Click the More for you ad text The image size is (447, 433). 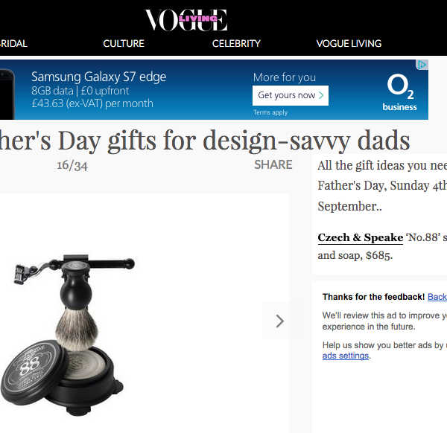(284, 77)
